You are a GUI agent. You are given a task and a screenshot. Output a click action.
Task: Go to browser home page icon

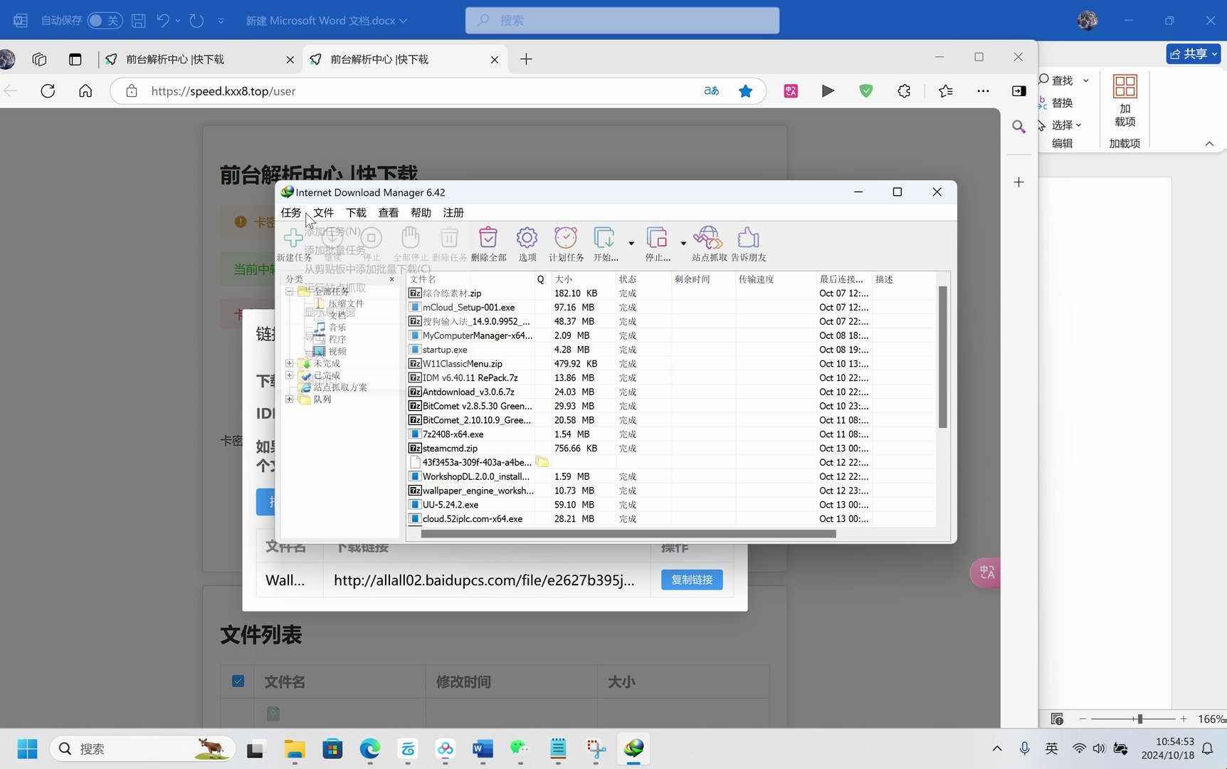(x=85, y=91)
